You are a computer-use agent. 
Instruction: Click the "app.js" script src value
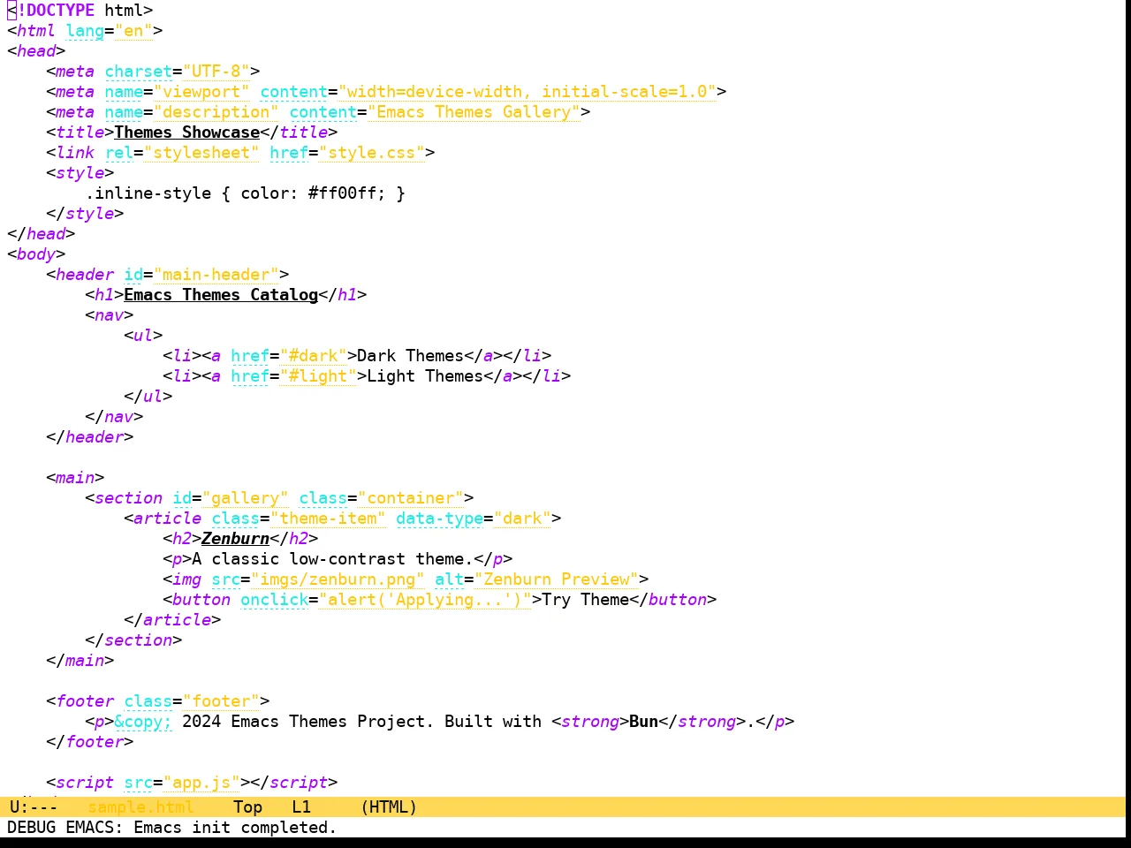tap(201, 783)
